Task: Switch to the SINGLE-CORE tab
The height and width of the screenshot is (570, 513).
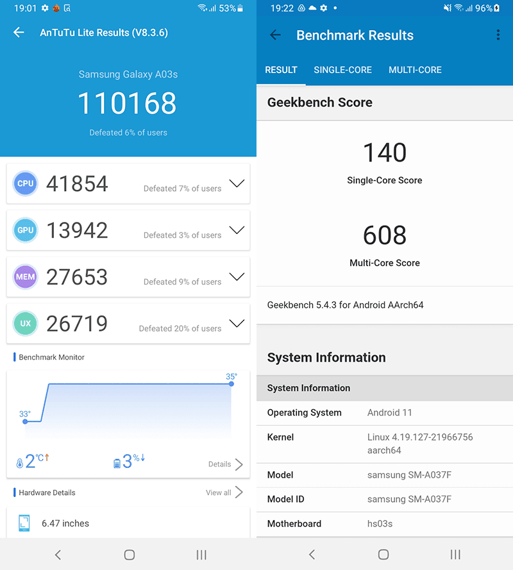Action: (x=342, y=70)
